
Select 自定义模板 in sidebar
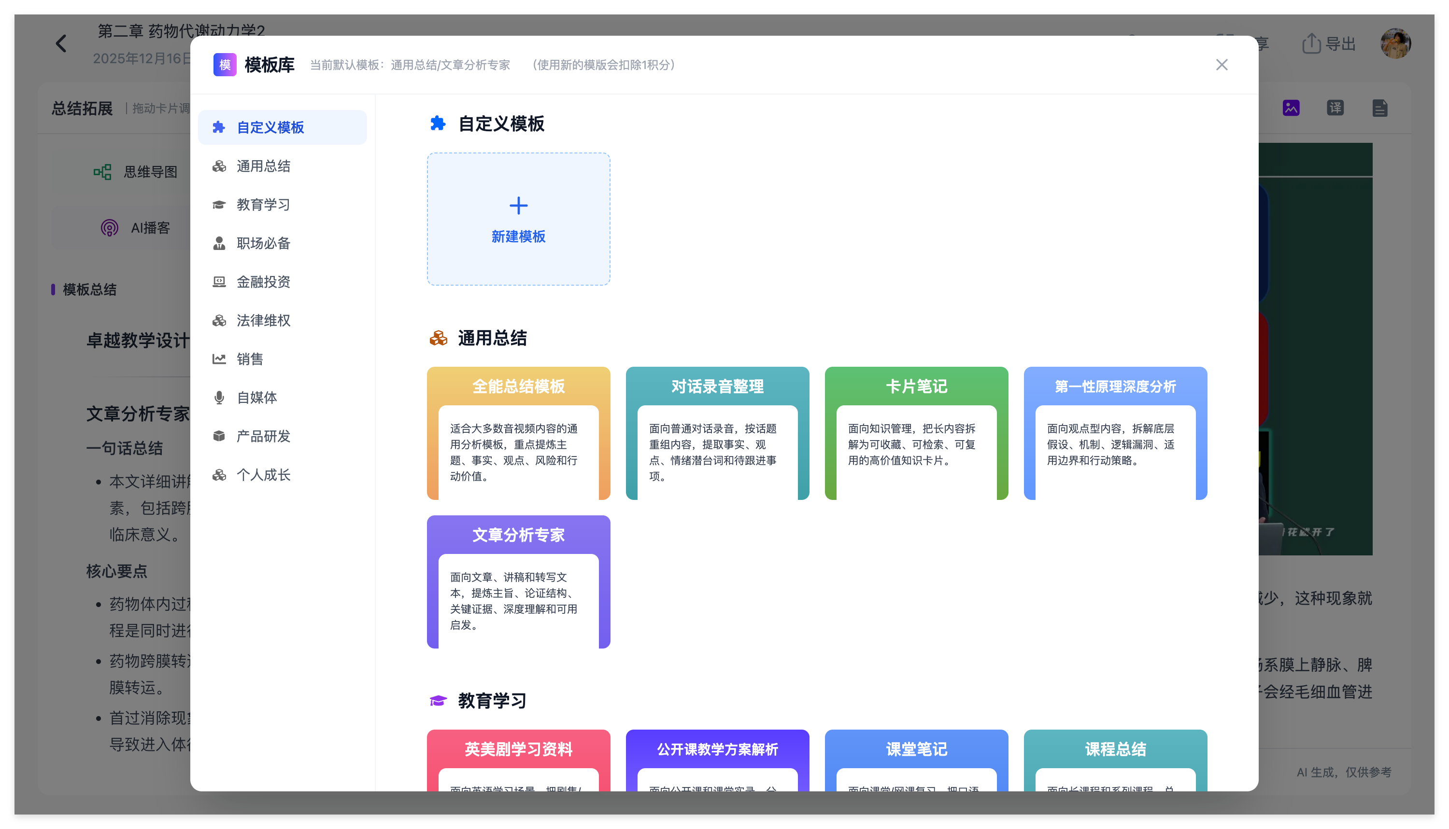point(282,127)
